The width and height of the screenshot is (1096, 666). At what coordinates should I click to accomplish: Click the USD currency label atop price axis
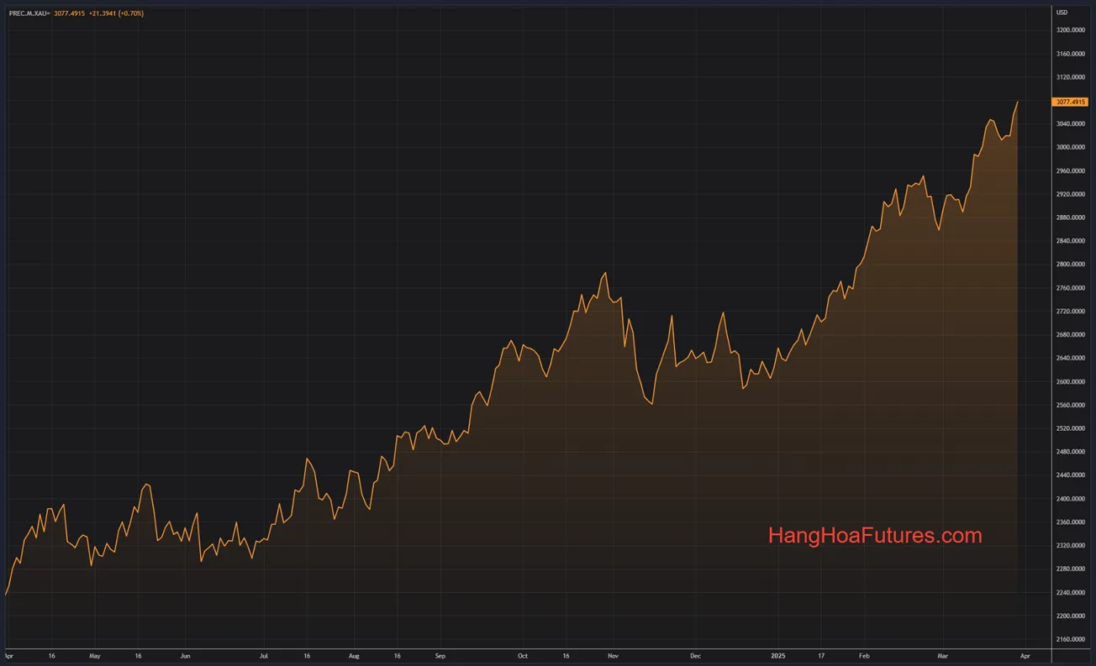coord(1062,12)
